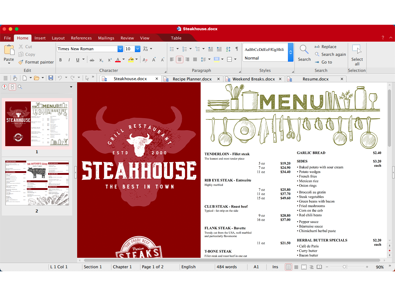Select the strikethrough formatting icon
This screenshot has height=296, width=395.
(x=92, y=60)
